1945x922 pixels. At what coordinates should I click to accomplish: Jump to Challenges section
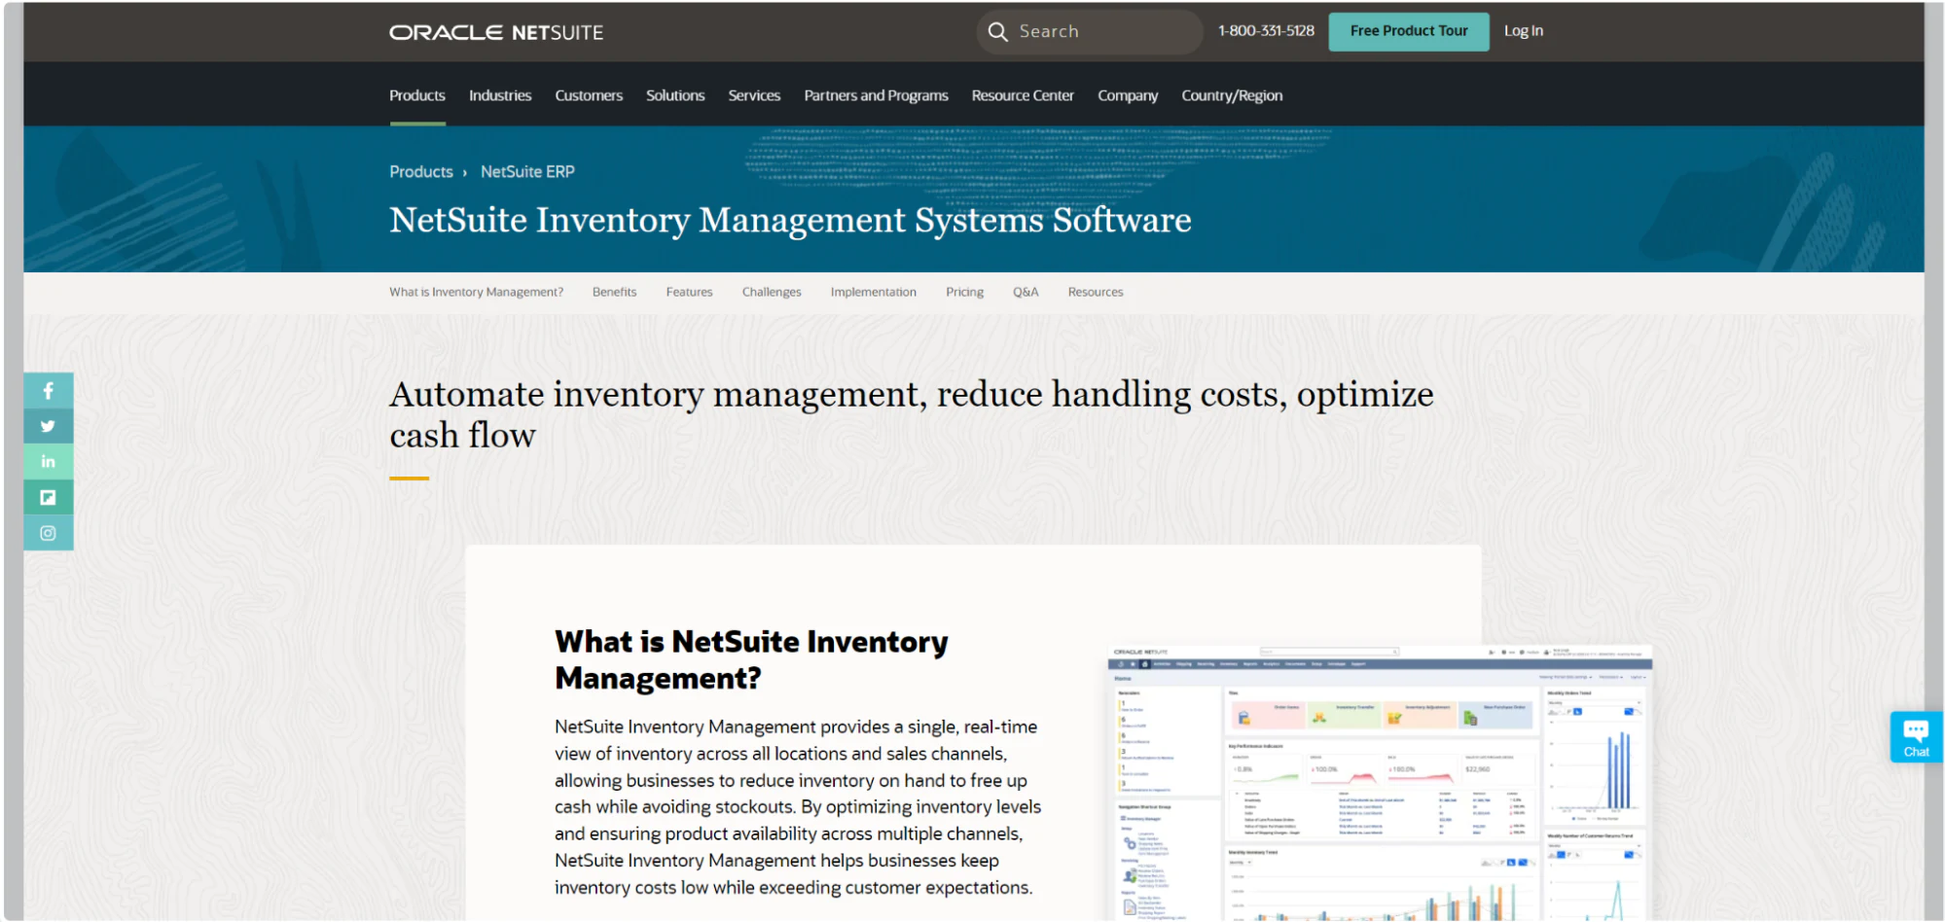point(772,292)
